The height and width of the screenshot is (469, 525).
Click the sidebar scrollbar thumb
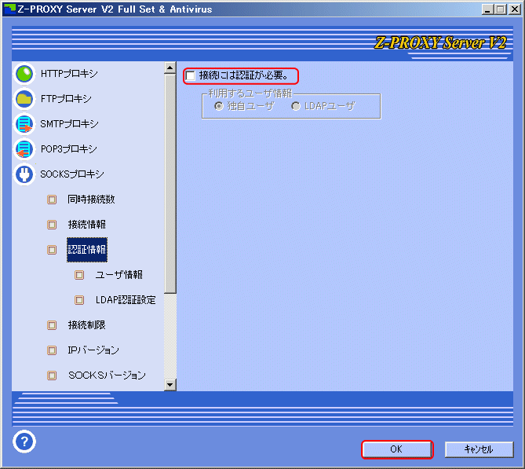pyautogui.click(x=170, y=183)
